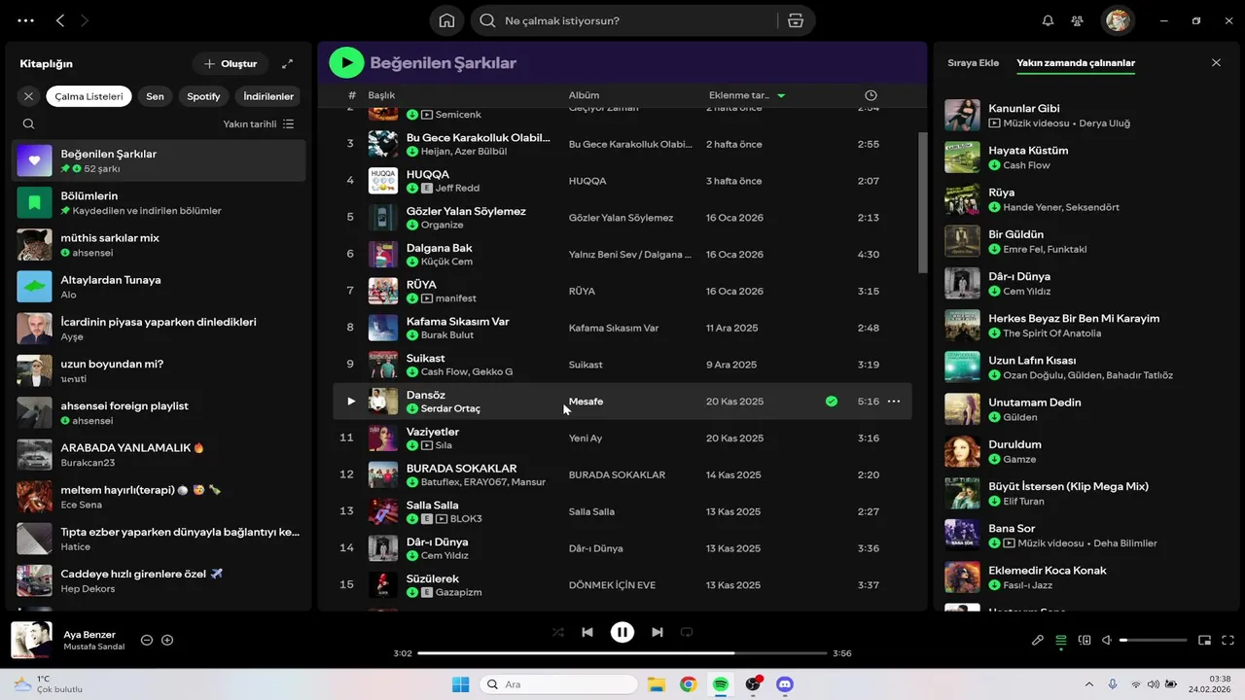Open the Oluştur create menu
The height and width of the screenshot is (700, 1245).
(231, 64)
